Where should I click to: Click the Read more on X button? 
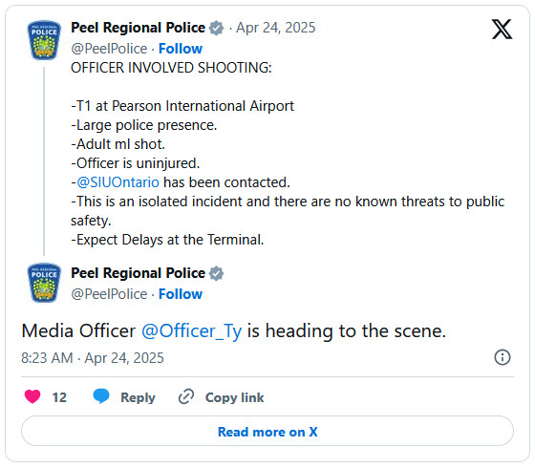point(267,431)
